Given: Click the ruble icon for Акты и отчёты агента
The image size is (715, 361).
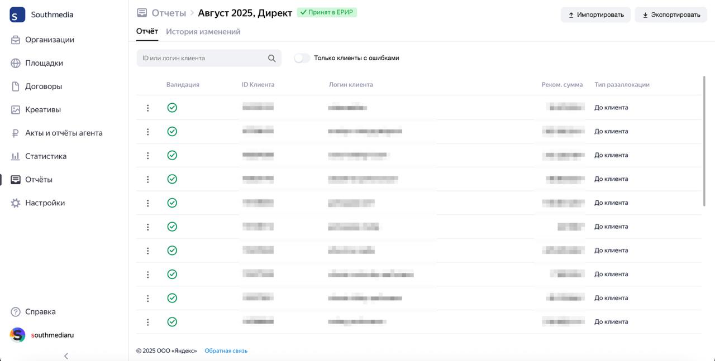Looking at the screenshot, I should [16, 133].
